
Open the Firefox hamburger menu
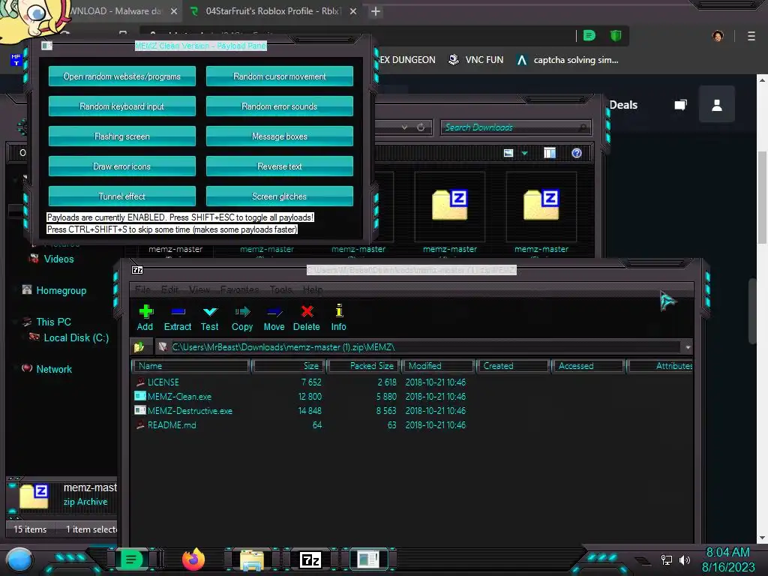(x=751, y=36)
